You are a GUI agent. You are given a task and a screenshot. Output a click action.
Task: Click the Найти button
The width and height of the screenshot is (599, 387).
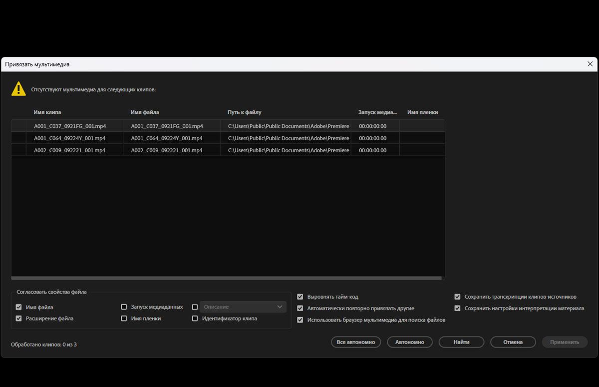coord(461,342)
